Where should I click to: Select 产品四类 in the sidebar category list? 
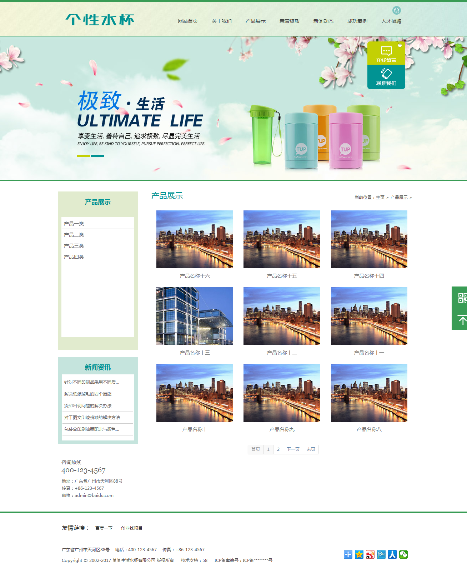point(74,257)
